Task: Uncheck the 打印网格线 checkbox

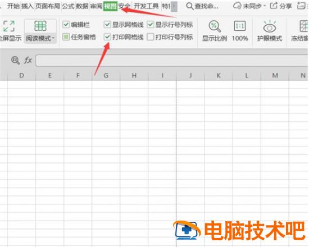Action: [107, 37]
